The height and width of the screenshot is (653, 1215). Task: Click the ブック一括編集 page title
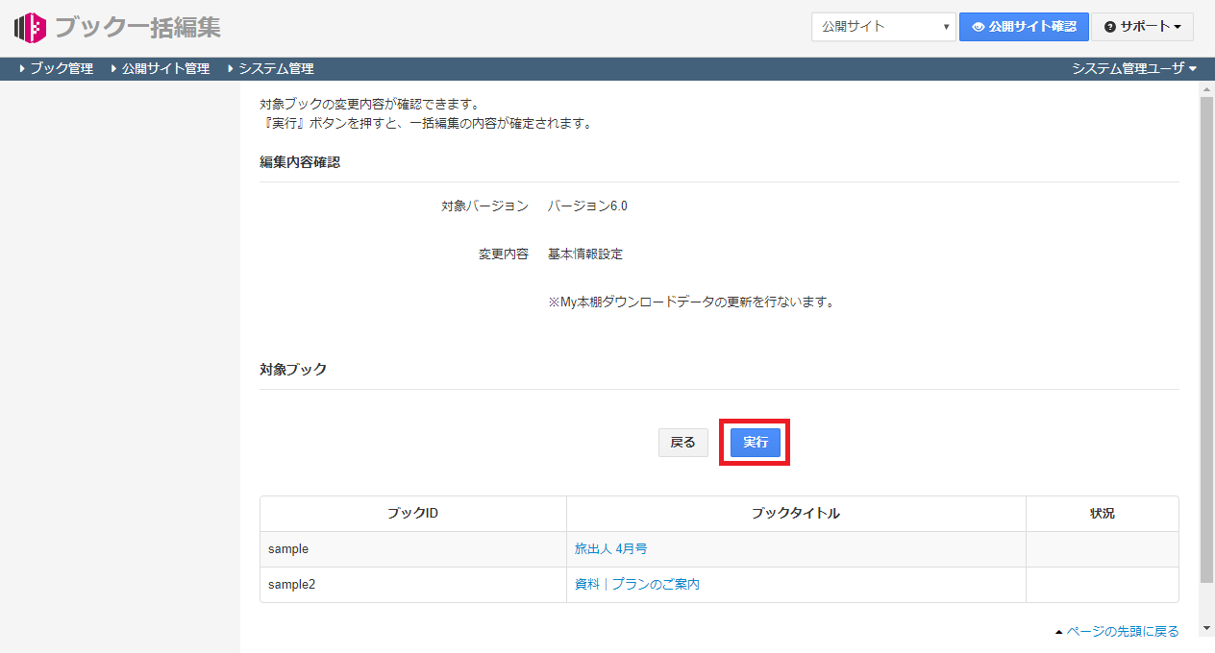(x=137, y=28)
